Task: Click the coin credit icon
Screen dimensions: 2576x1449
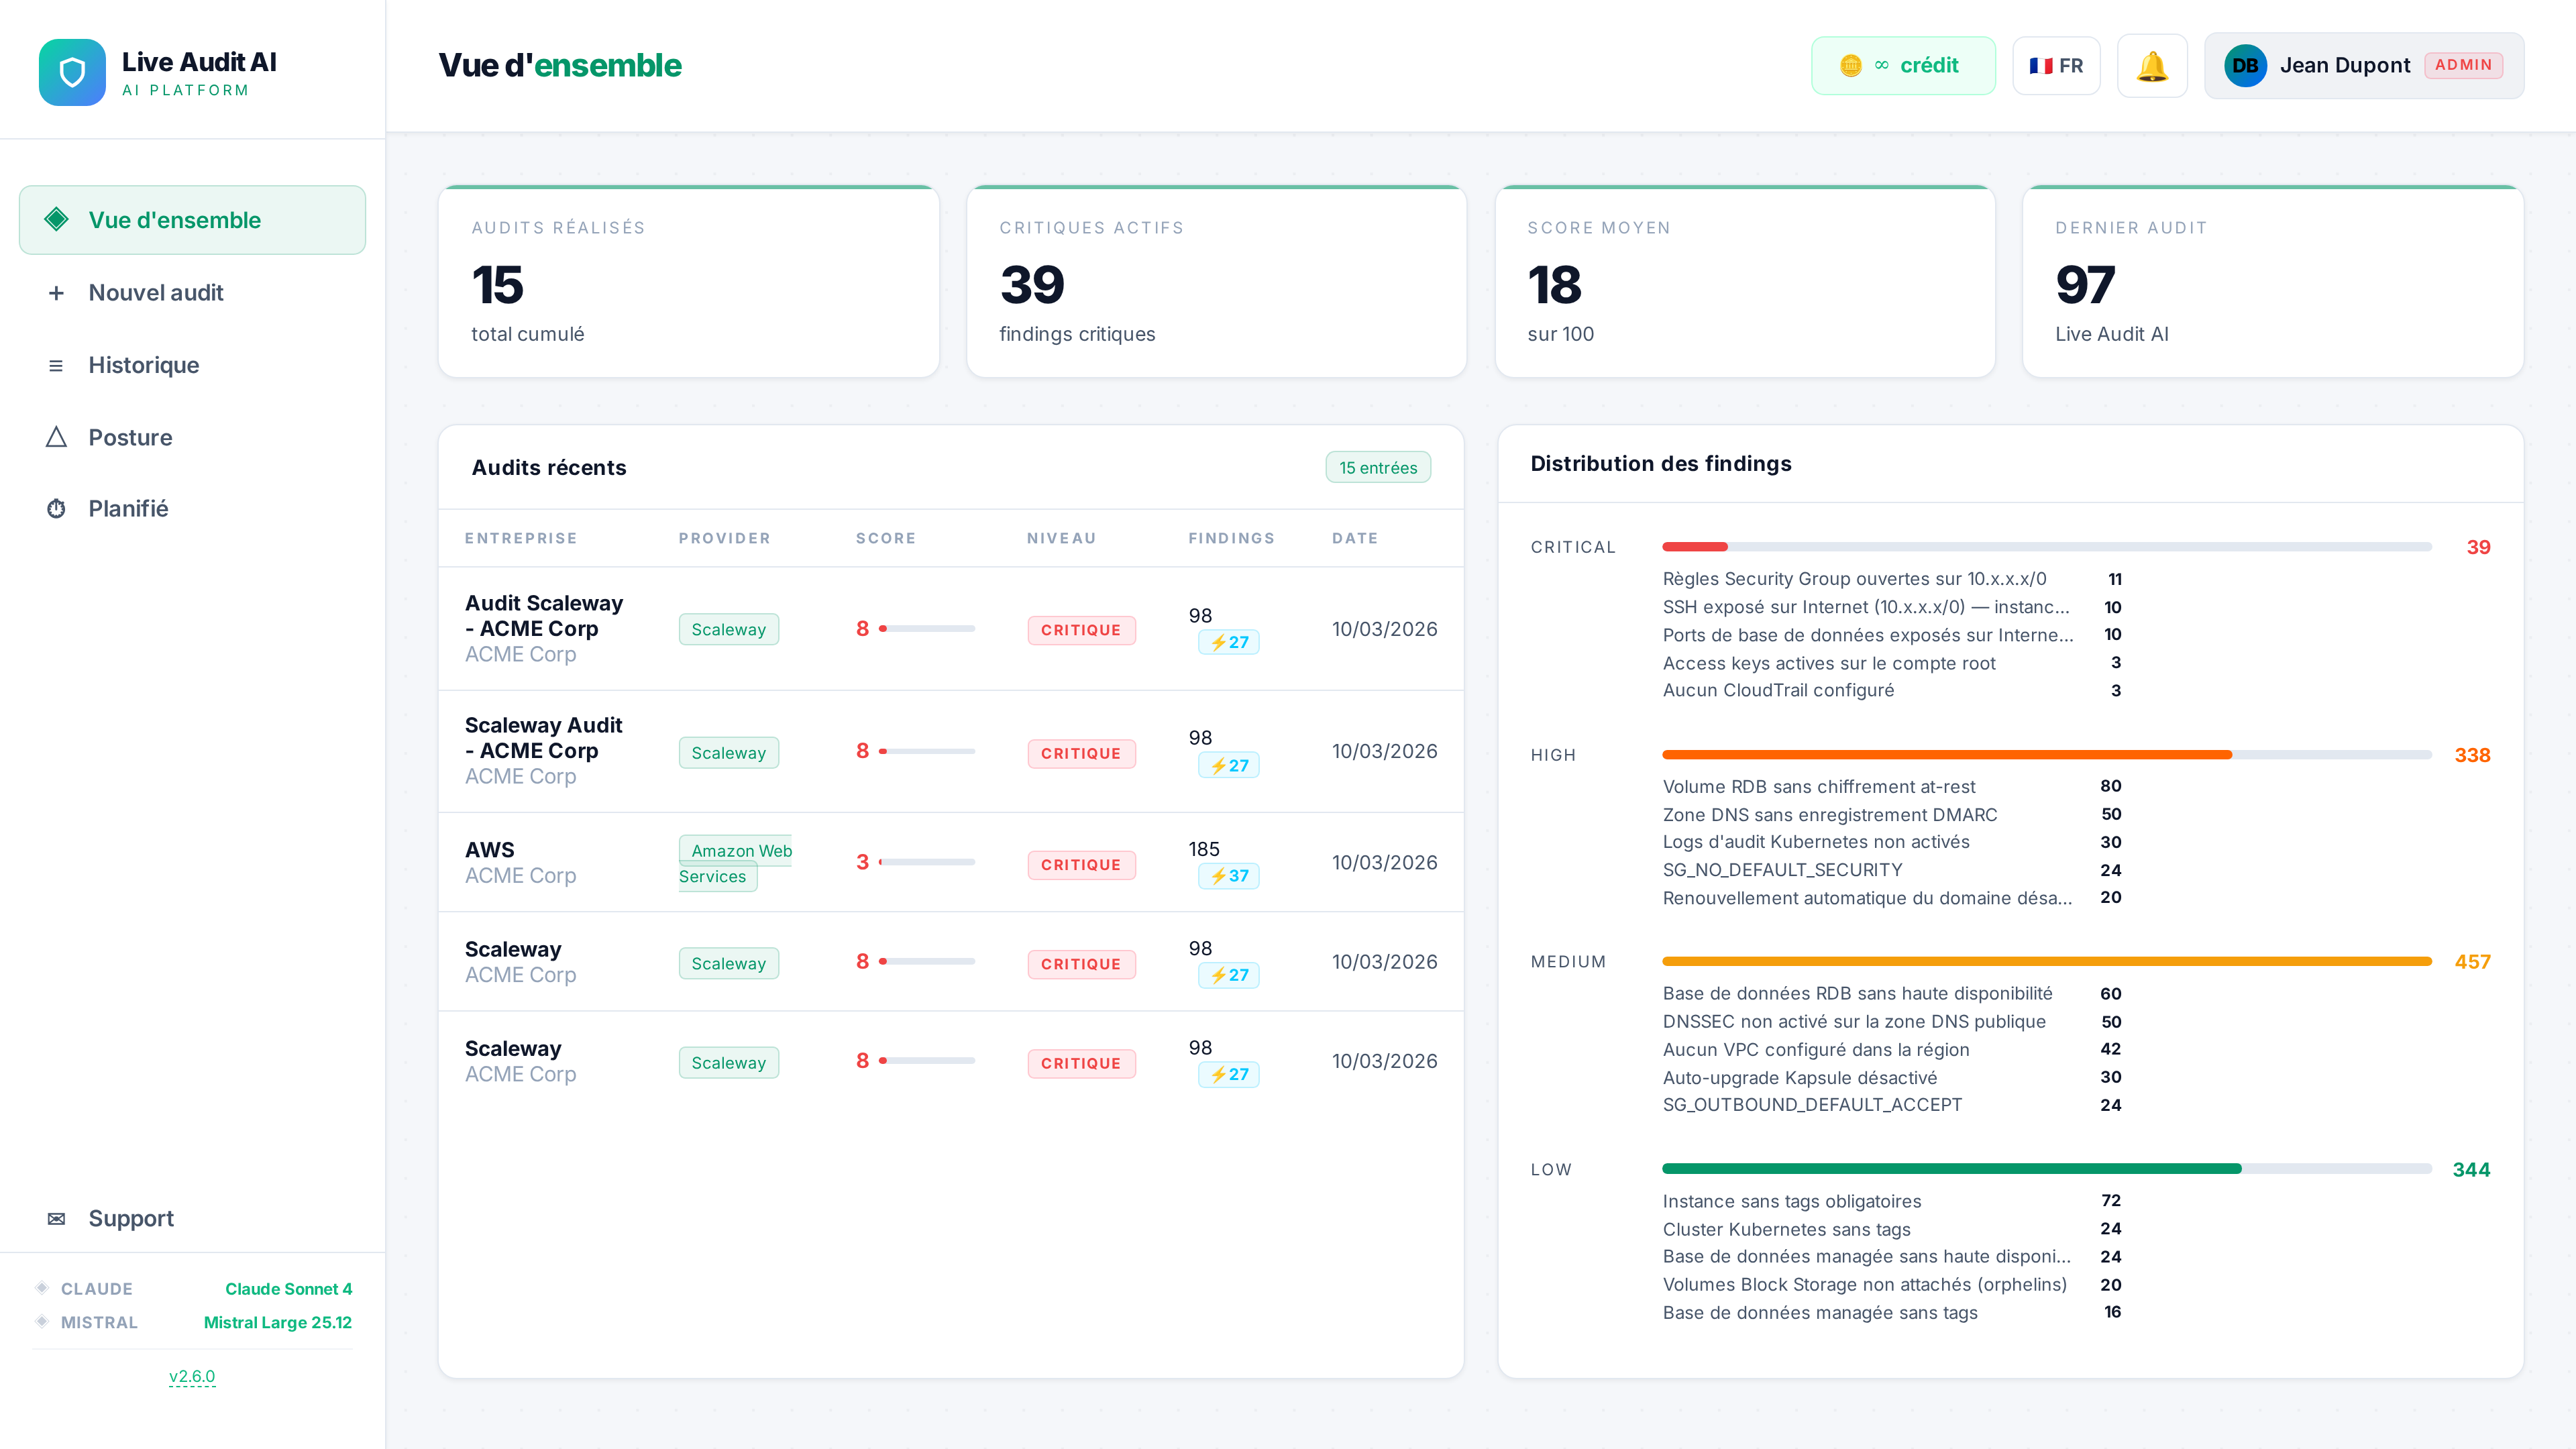Action: 1851,66
